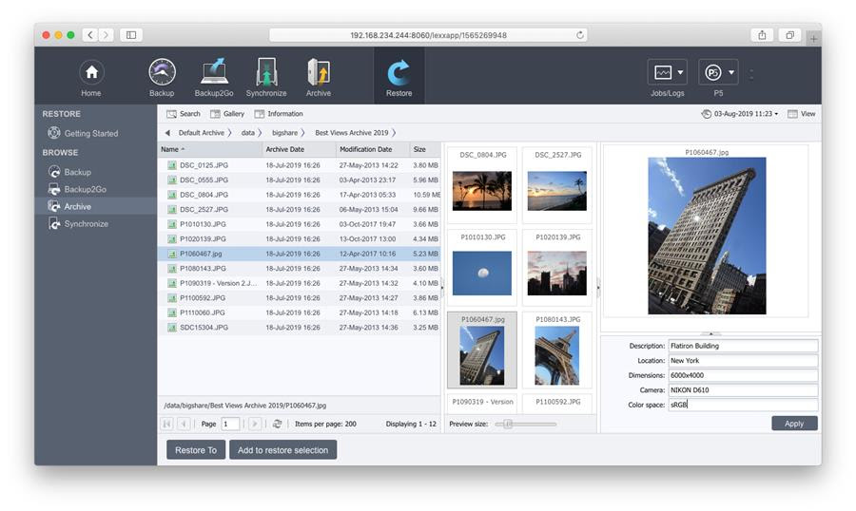
Task: Click the Color space input field
Action: [x=743, y=405]
